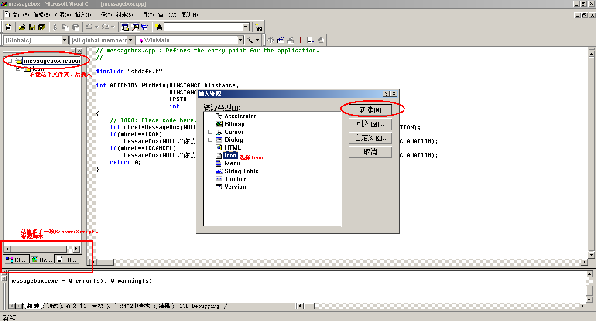Click the Redo arrow icon

tap(105, 27)
